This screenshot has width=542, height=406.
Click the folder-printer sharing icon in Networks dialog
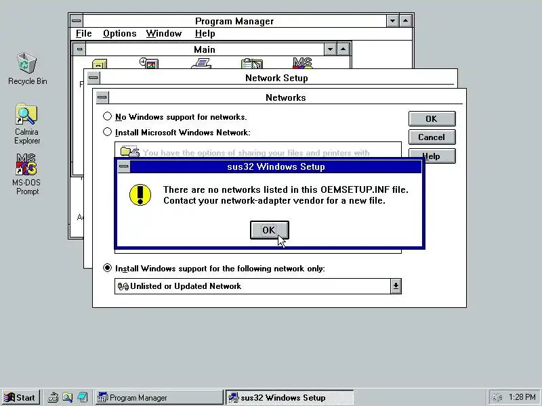click(129, 151)
